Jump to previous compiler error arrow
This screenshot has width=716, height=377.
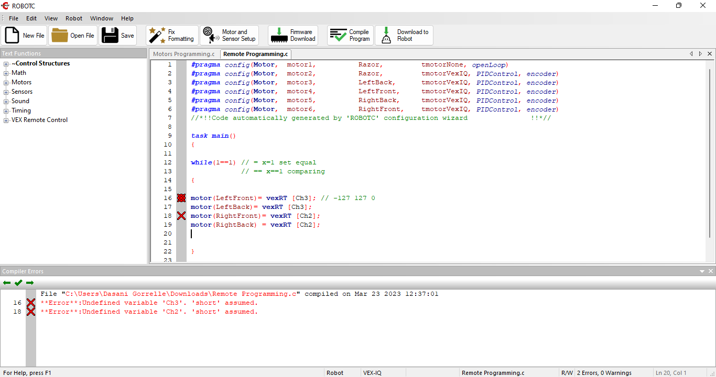point(7,283)
